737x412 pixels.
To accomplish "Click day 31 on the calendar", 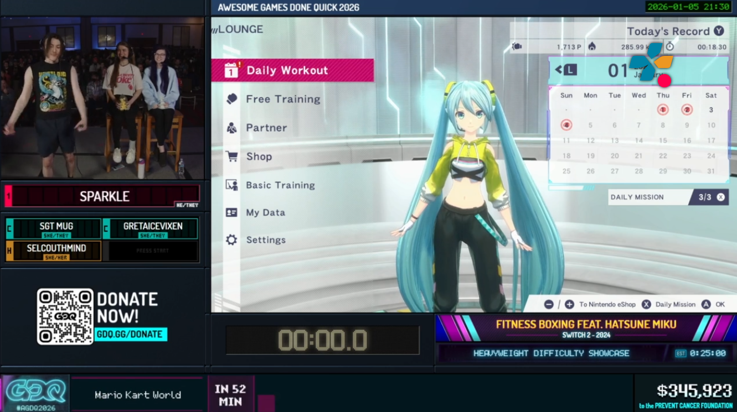I will tap(711, 171).
